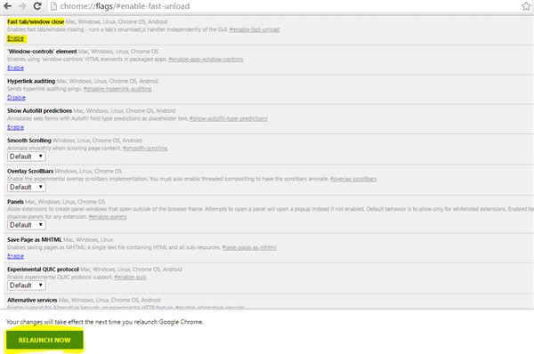
Task: Enable Show Autofill predictions
Action: (x=16, y=127)
